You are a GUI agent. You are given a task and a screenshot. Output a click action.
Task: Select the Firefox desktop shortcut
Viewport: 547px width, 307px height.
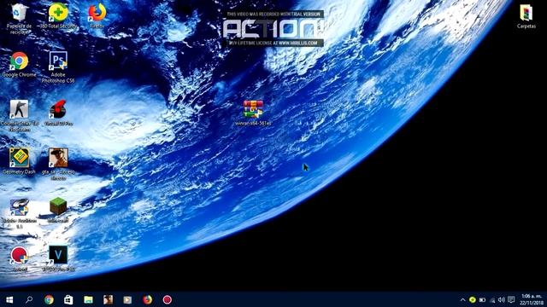pos(97,15)
